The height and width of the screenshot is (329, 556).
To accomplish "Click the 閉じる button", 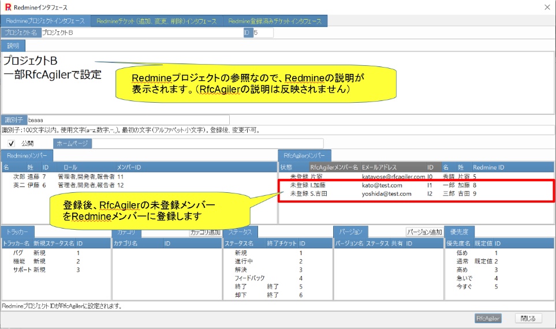I will [528, 319].
